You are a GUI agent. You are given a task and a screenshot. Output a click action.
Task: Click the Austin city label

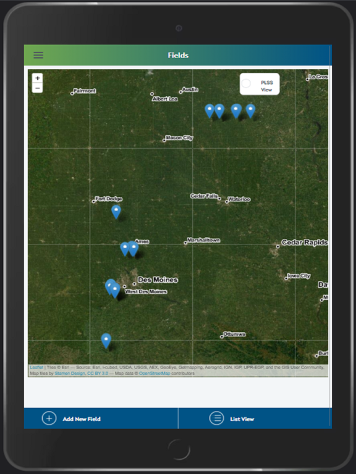[x=190, y=89]
